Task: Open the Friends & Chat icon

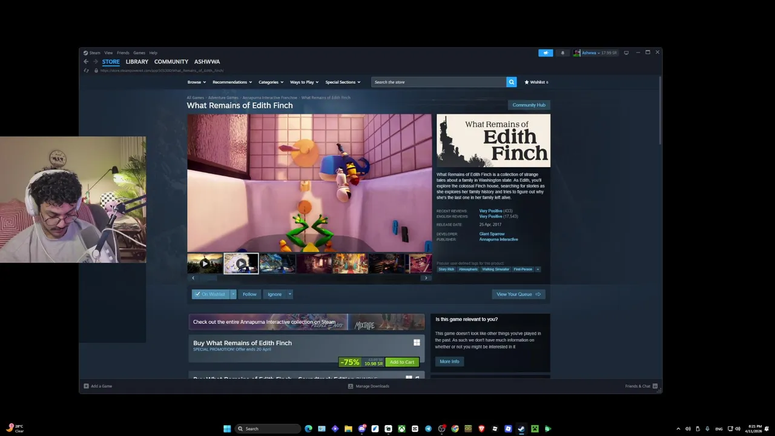Action: coord(655,386)
